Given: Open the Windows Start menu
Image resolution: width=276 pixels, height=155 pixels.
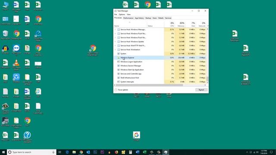Looking at the screenshot, I should click(3, 152).
